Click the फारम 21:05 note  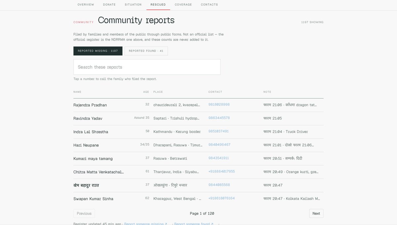pyautogui.click(x=273, y=118)
